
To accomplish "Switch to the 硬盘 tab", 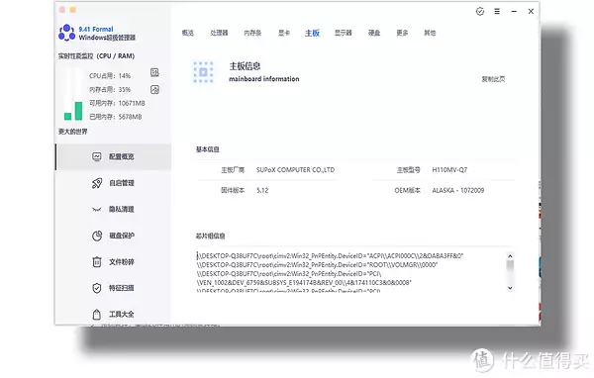I will pyautogui.click(x=374, y=33).
